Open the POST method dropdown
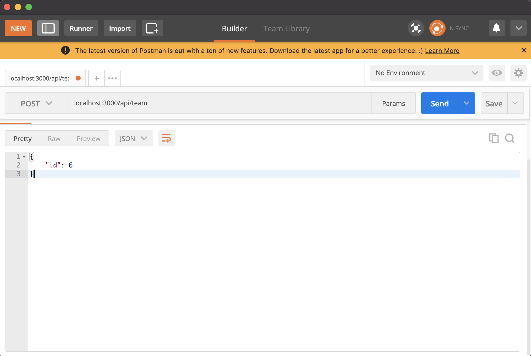The width and height of the screenshot is (531, 356). (36, 103)
